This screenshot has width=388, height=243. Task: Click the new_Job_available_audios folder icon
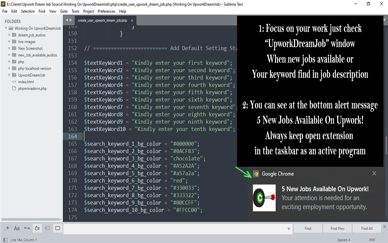14,55
